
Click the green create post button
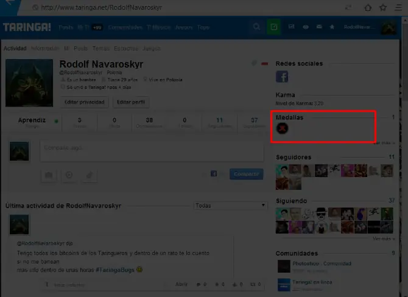pos(274,27)
